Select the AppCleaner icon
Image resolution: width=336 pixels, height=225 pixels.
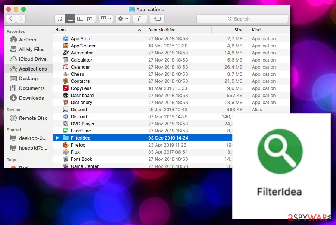[66, 46]
